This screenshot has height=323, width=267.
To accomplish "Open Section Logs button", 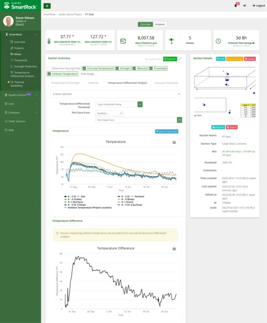I will coord(235,59).
